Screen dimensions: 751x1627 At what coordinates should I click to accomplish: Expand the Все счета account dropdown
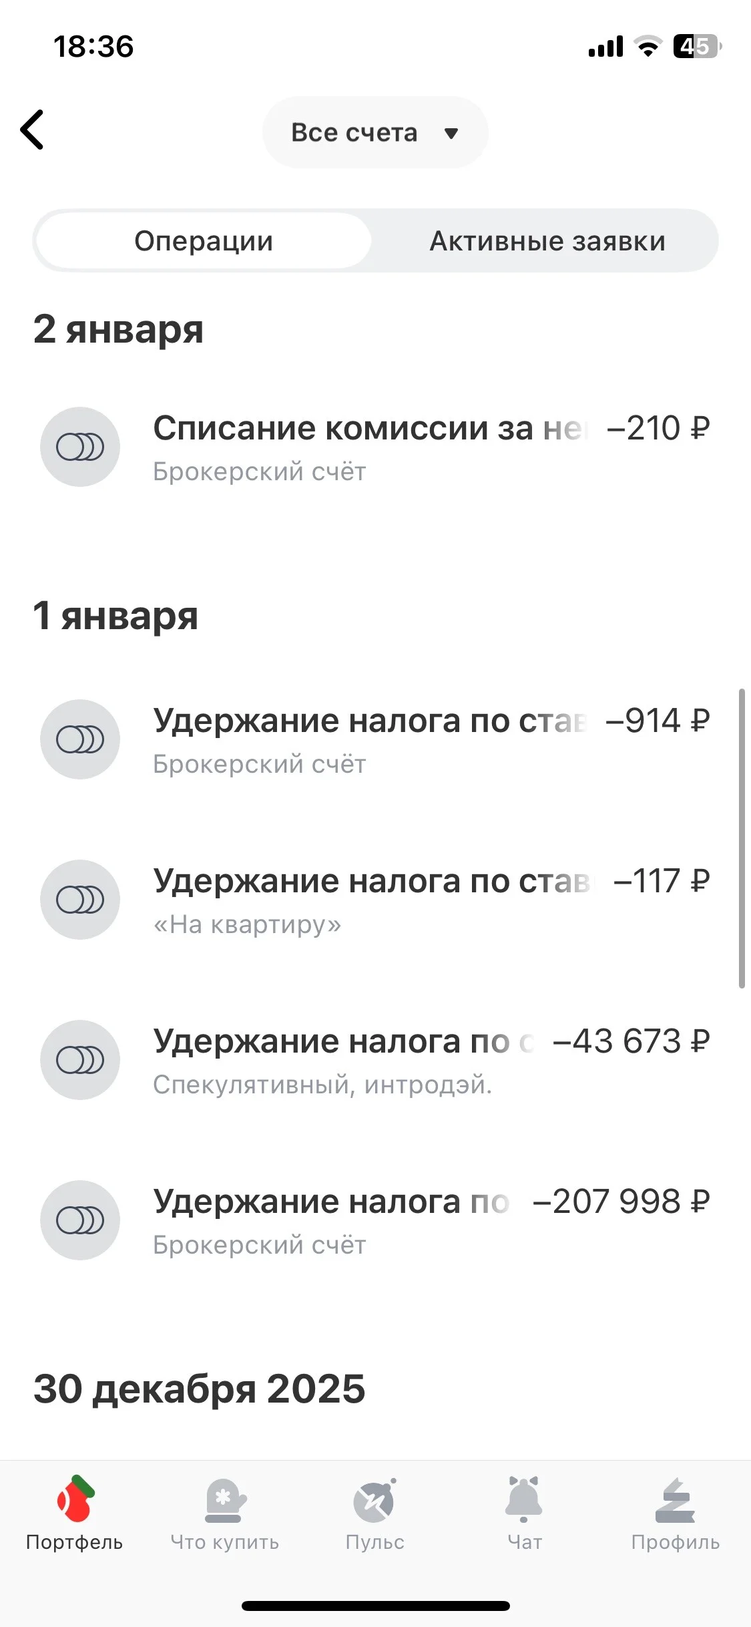click(375, 132)
